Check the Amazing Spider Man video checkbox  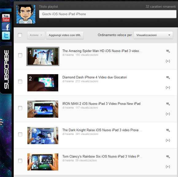[x=20, y=55]
